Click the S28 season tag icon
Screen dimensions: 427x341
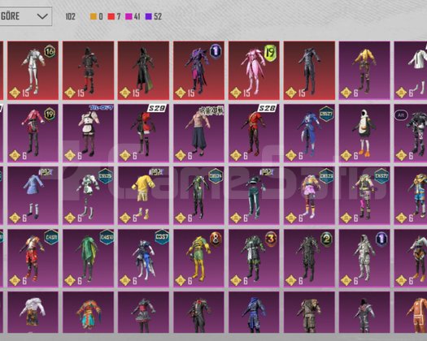click(x=267, y=108)
